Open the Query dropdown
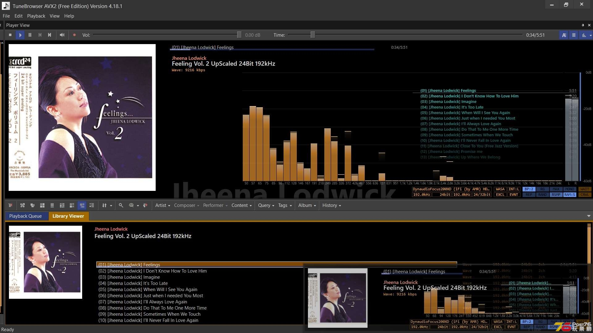 pyautogui.click(x=266, y=205)
